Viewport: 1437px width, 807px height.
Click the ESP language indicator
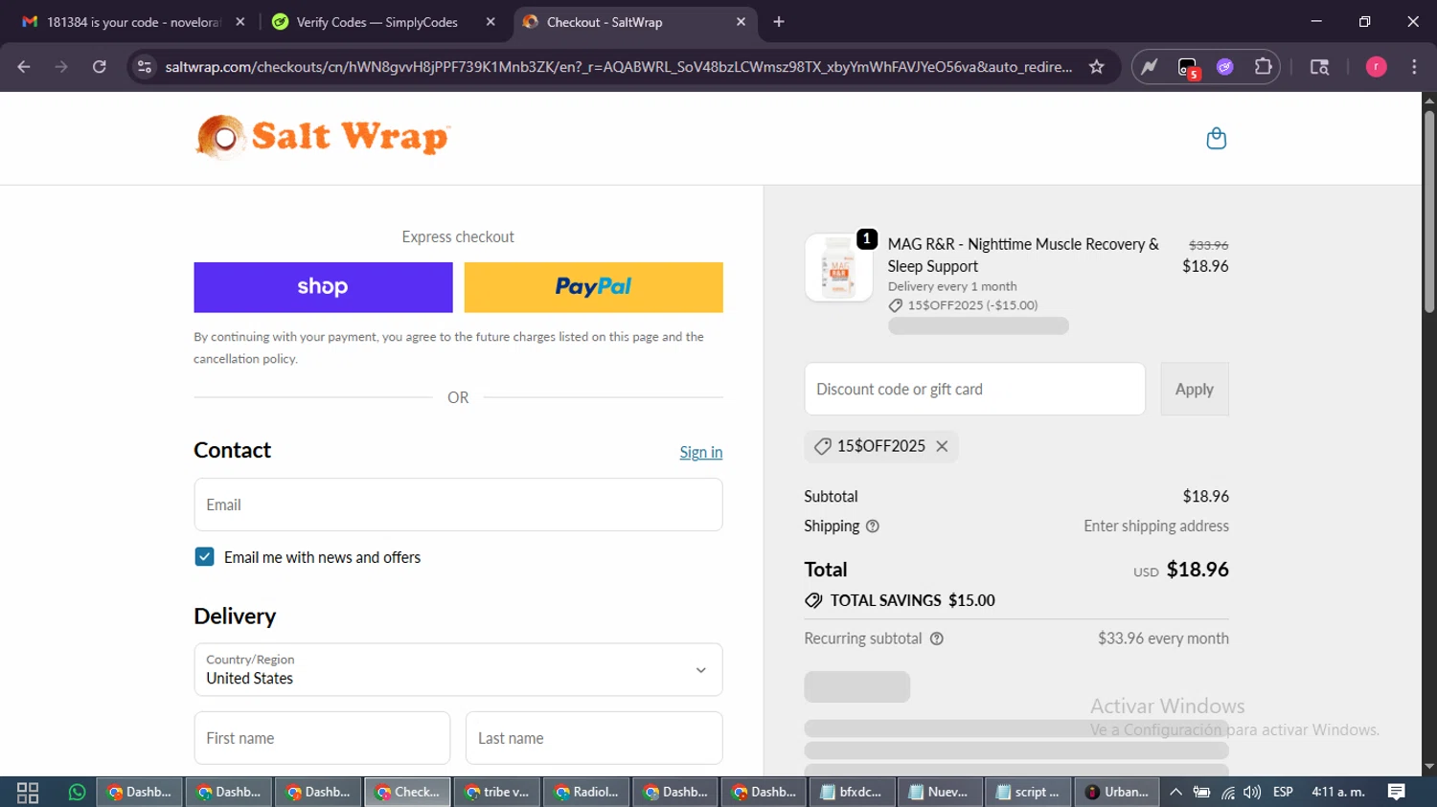1283,793
